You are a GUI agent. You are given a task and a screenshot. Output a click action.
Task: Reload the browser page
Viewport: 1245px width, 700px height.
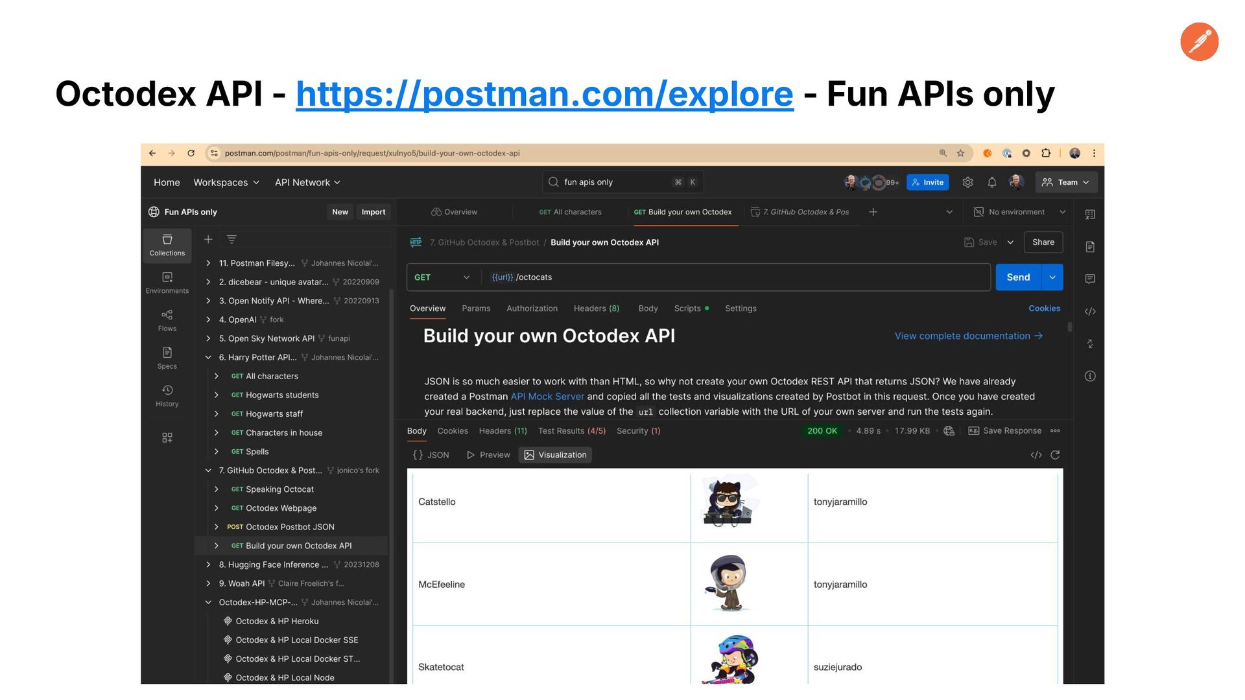191,154
